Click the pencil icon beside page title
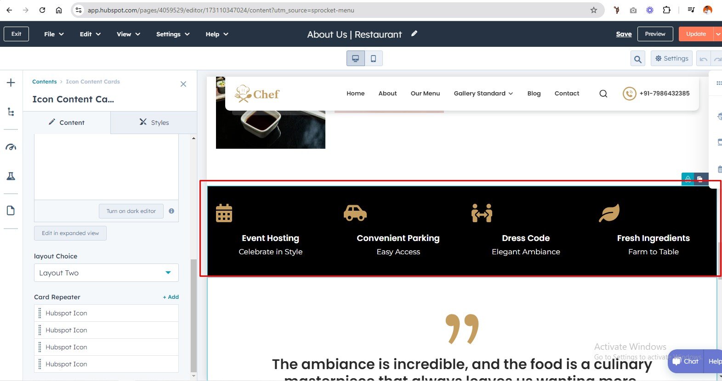The image size is (722, 381). click(x=414, y=34)
